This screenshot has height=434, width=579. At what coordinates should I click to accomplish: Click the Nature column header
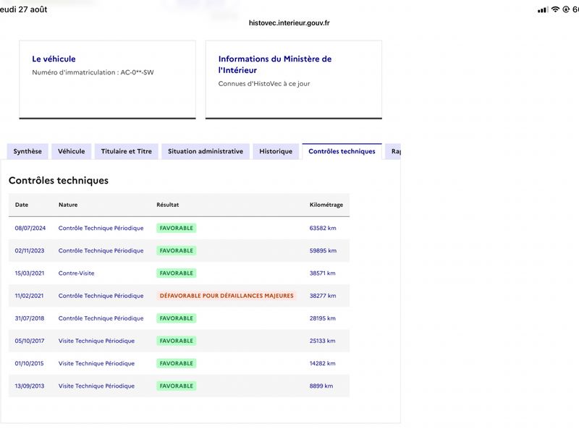(x=68, y=205)
